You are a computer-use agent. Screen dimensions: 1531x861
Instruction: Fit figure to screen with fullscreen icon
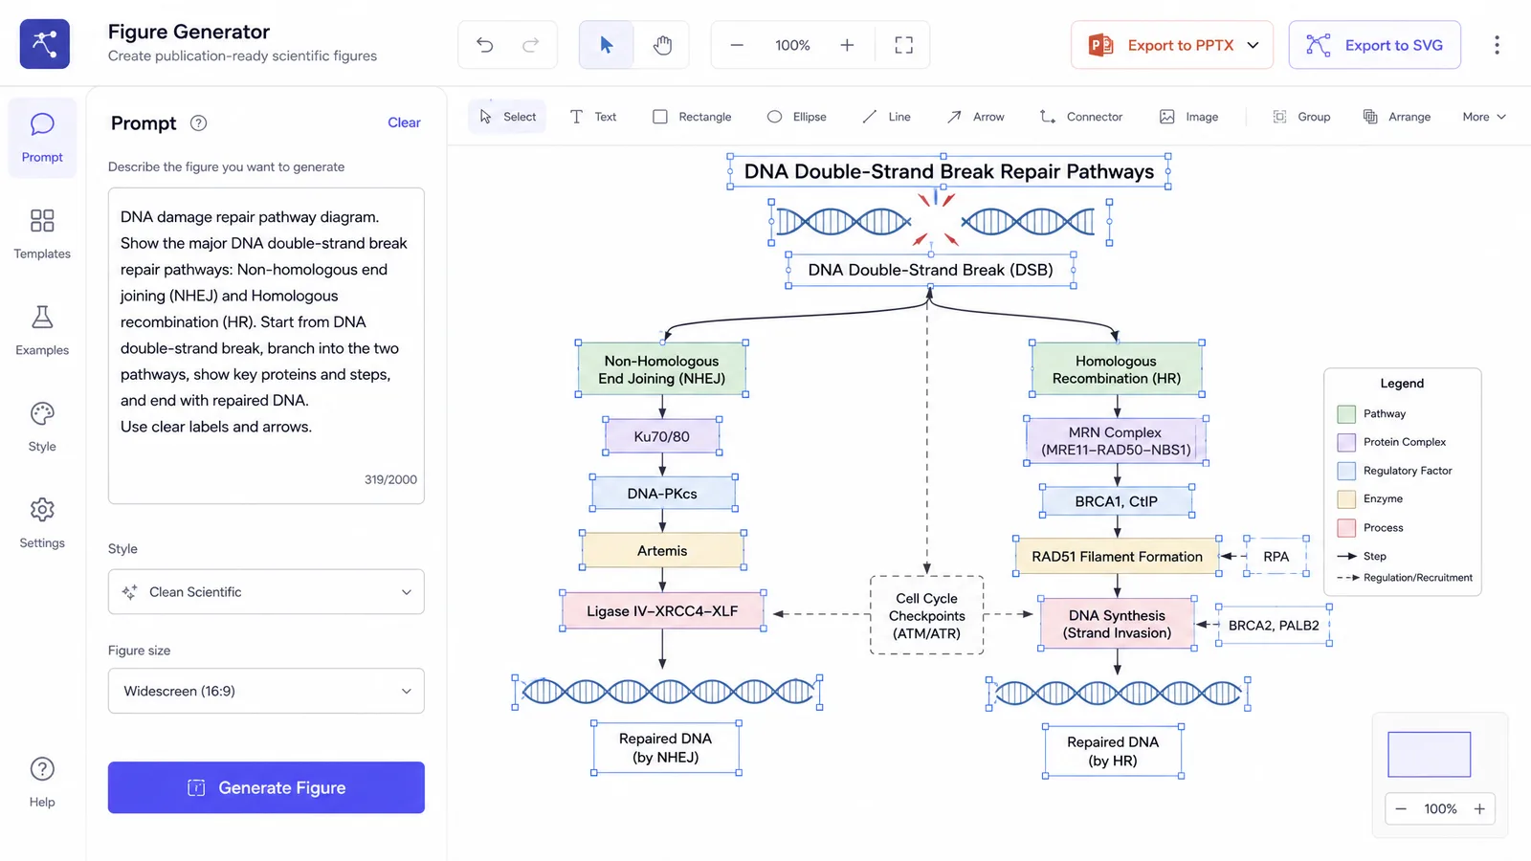click(903, 45)
